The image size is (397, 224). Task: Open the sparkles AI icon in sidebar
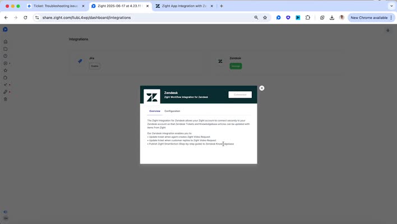5,85
